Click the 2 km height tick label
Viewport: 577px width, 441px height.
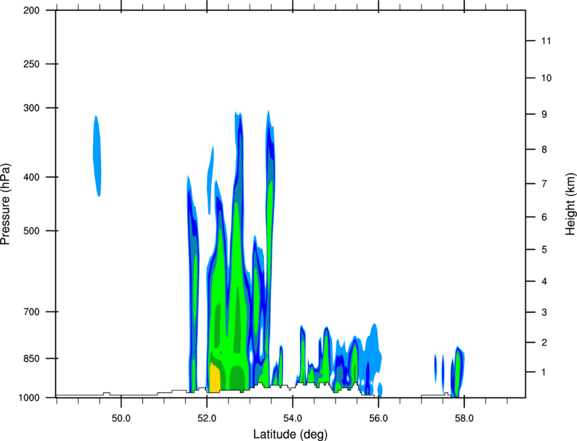click(x=544, y=343)
